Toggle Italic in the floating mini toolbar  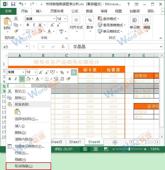point(16,79)
